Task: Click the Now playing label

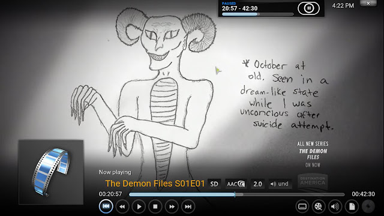Action: (x=115, y=172)
